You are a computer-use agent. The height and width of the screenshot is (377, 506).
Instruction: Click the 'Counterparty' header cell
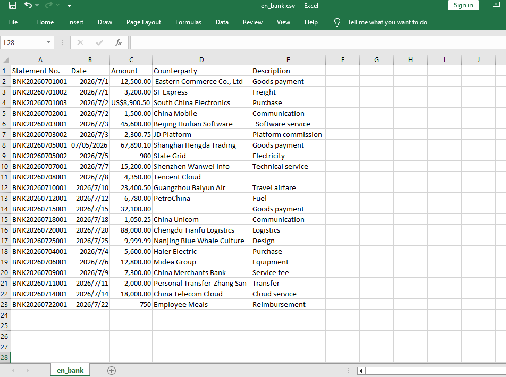pyautogui.click(x=201, y=71)
